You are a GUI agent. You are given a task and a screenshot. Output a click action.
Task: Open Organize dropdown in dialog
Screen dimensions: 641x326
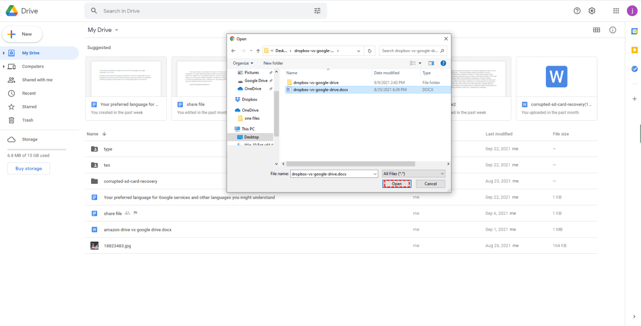[243, 63]
